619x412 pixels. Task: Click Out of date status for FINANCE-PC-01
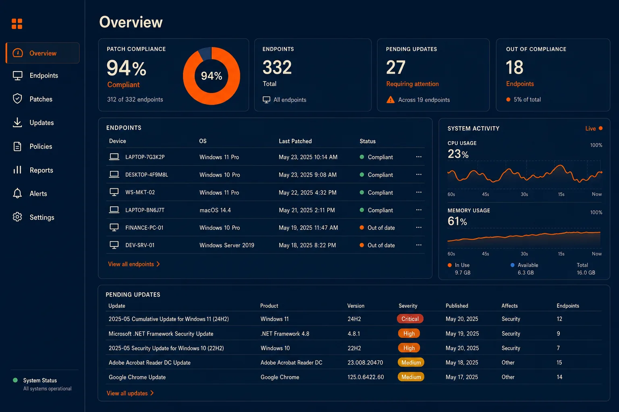click(x=377, y=228)
